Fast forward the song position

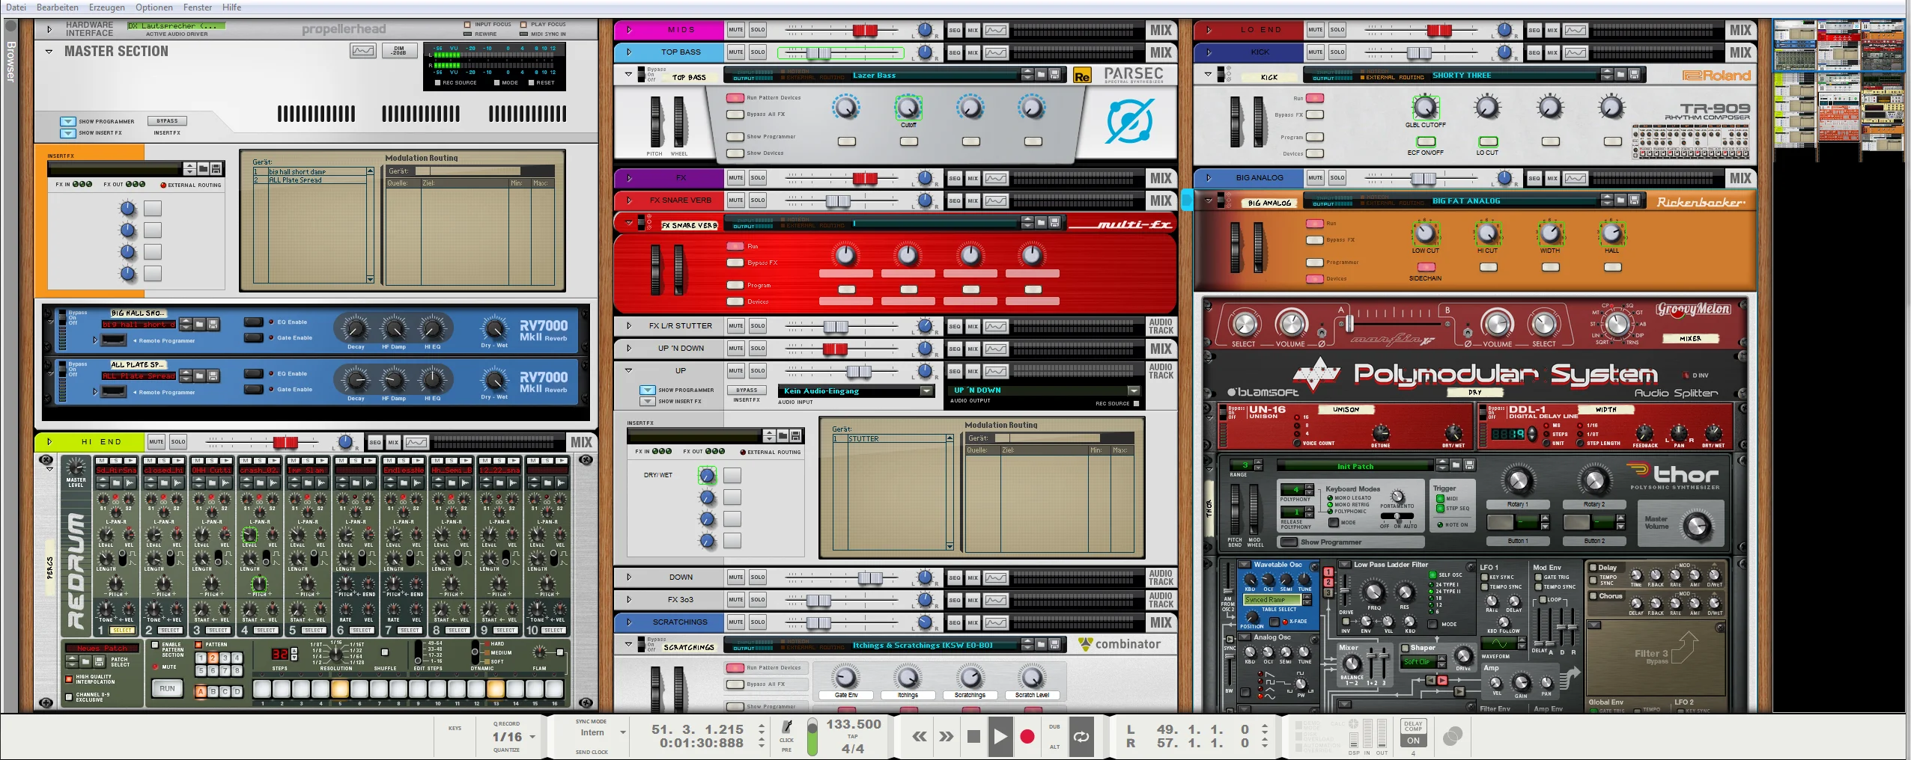pyautogui.click(x=947, y=737)
